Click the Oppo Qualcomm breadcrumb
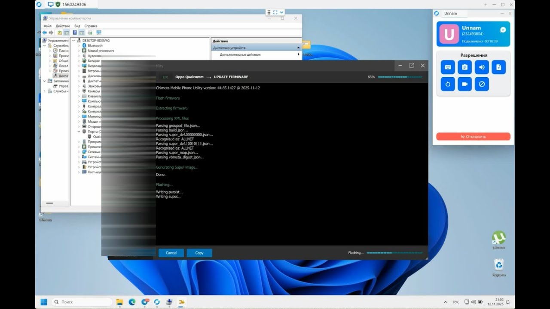 click(x=189, y=77)
